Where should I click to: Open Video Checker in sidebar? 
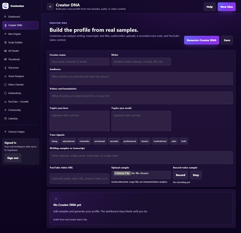(x=20, y=85)
